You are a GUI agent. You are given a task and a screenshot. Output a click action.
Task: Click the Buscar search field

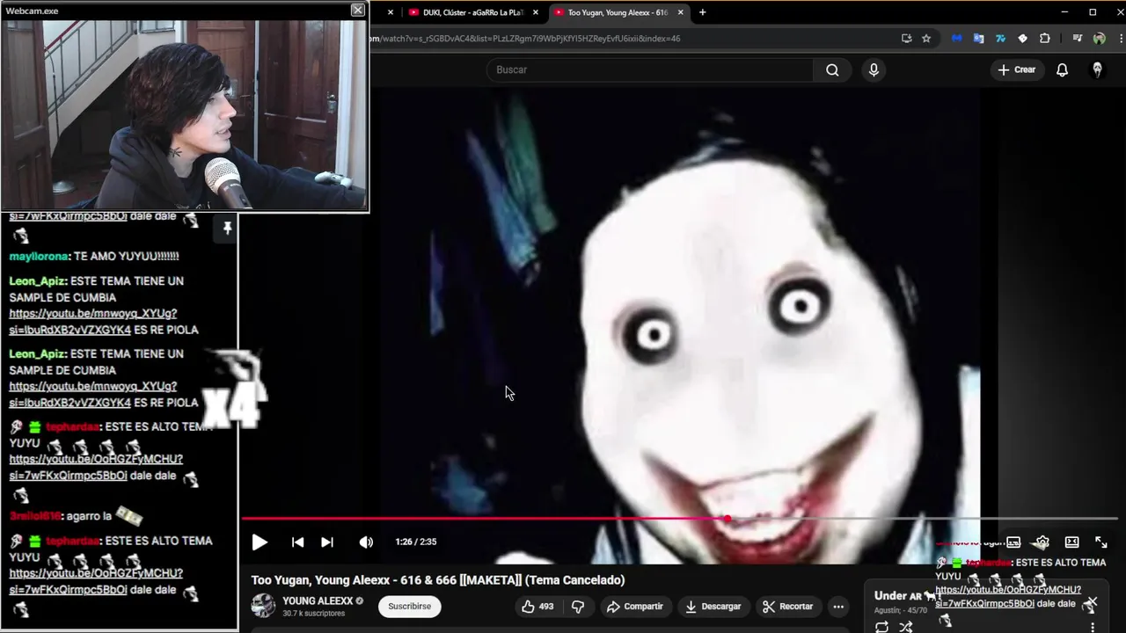[651, 69]
